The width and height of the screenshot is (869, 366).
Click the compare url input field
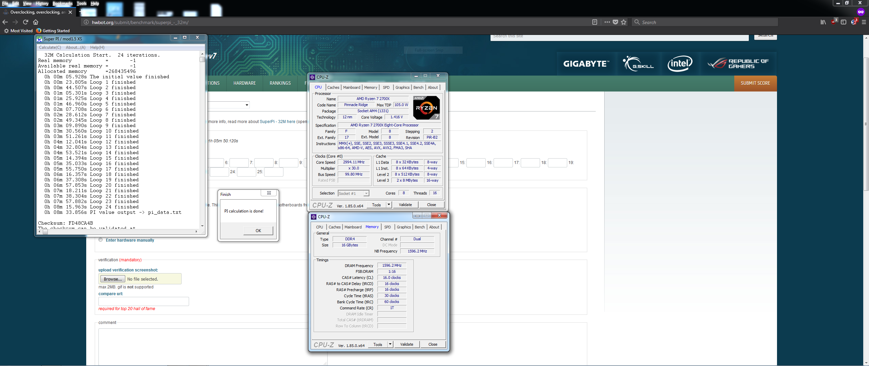pos(144,301)
